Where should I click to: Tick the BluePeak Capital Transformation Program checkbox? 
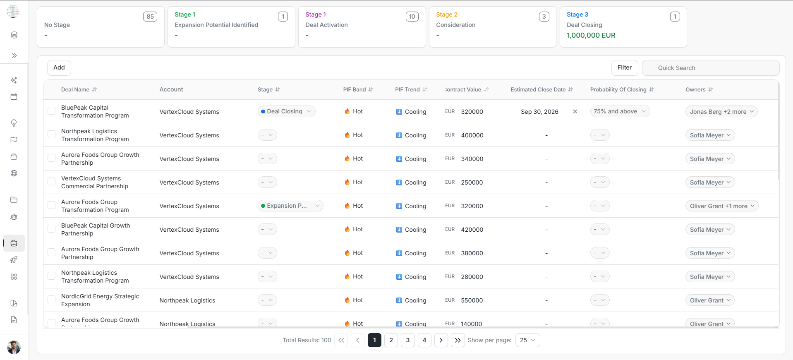pos(52,111)
